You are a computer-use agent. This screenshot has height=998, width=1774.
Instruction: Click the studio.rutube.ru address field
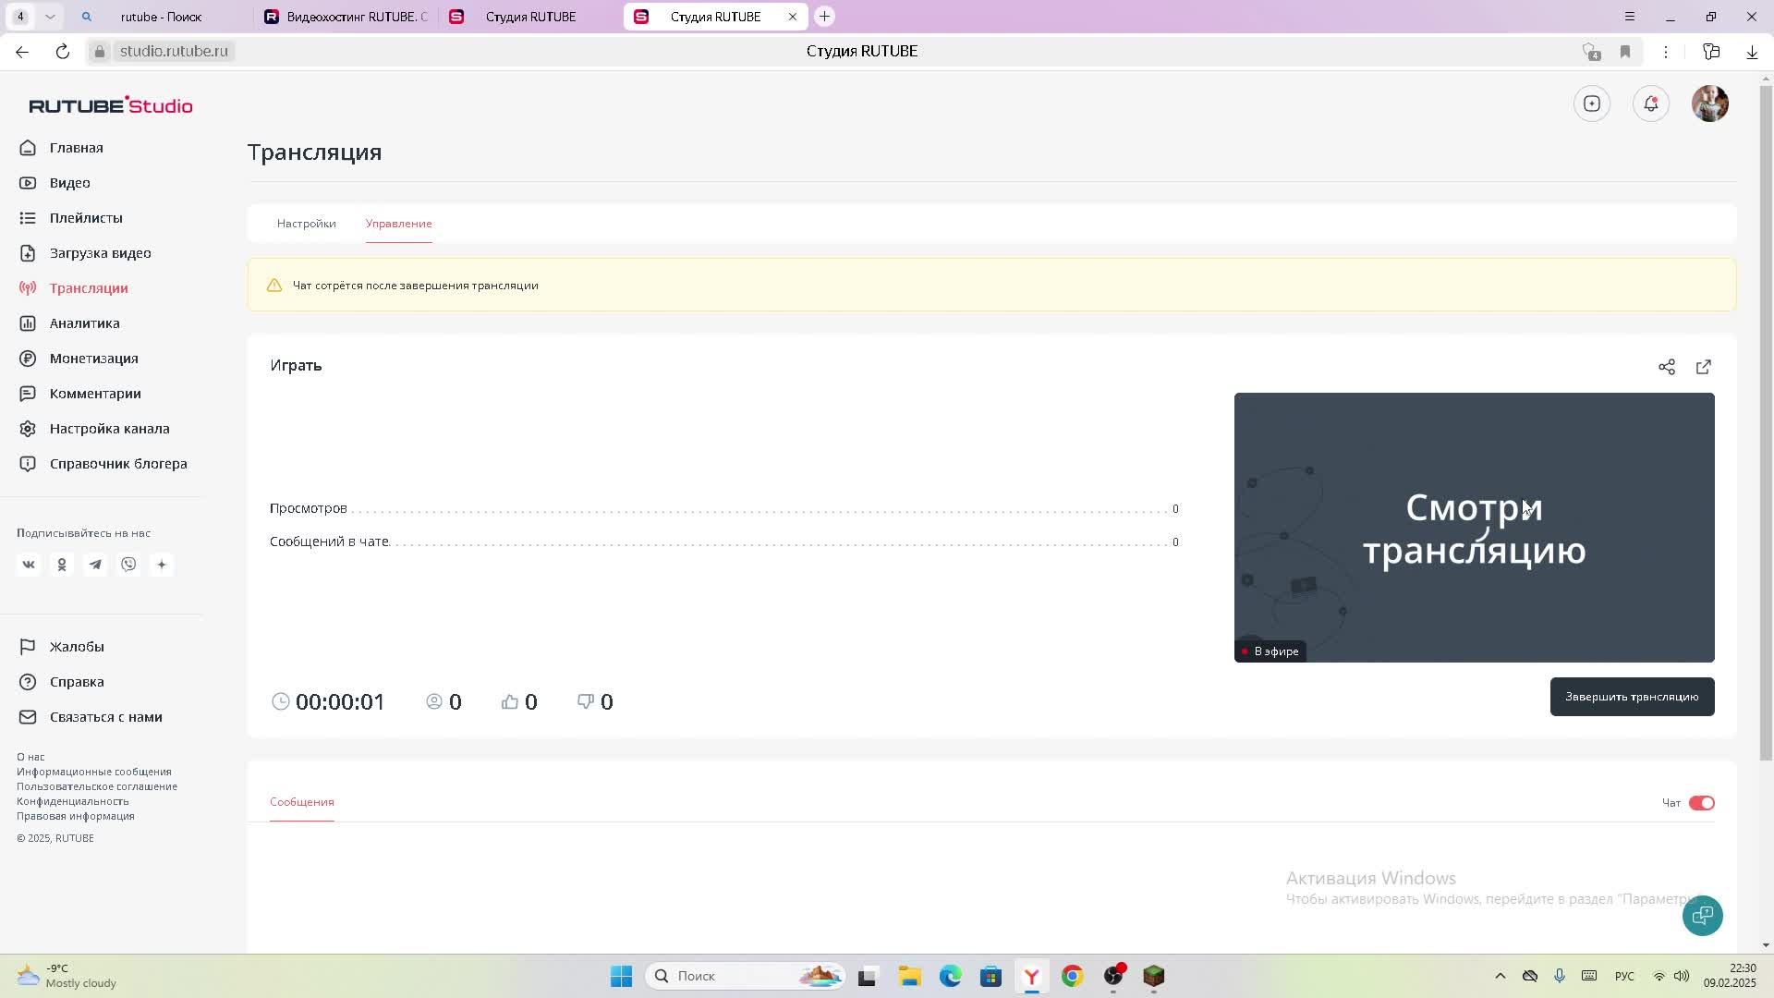pos(174,52)
